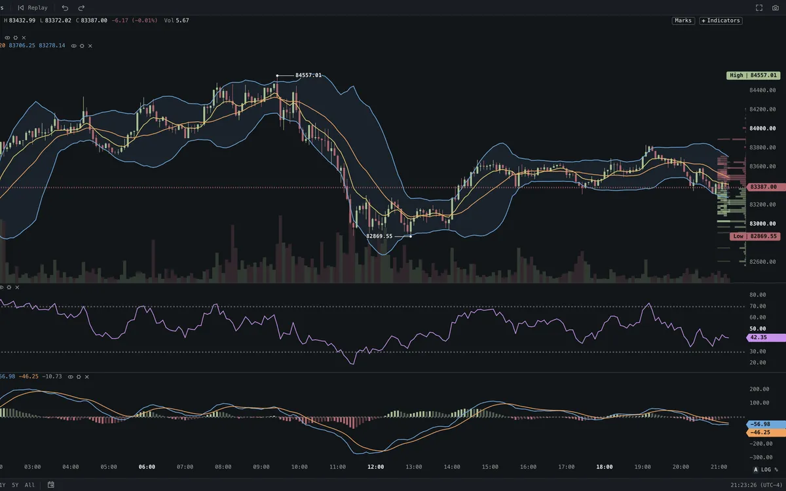Viewport: 786px width, 491px height.
Task: Click the High 84557.01 price axis tag
Action: click(x=753, y=75)
